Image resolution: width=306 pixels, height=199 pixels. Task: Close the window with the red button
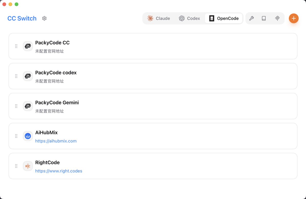point(4,4)
